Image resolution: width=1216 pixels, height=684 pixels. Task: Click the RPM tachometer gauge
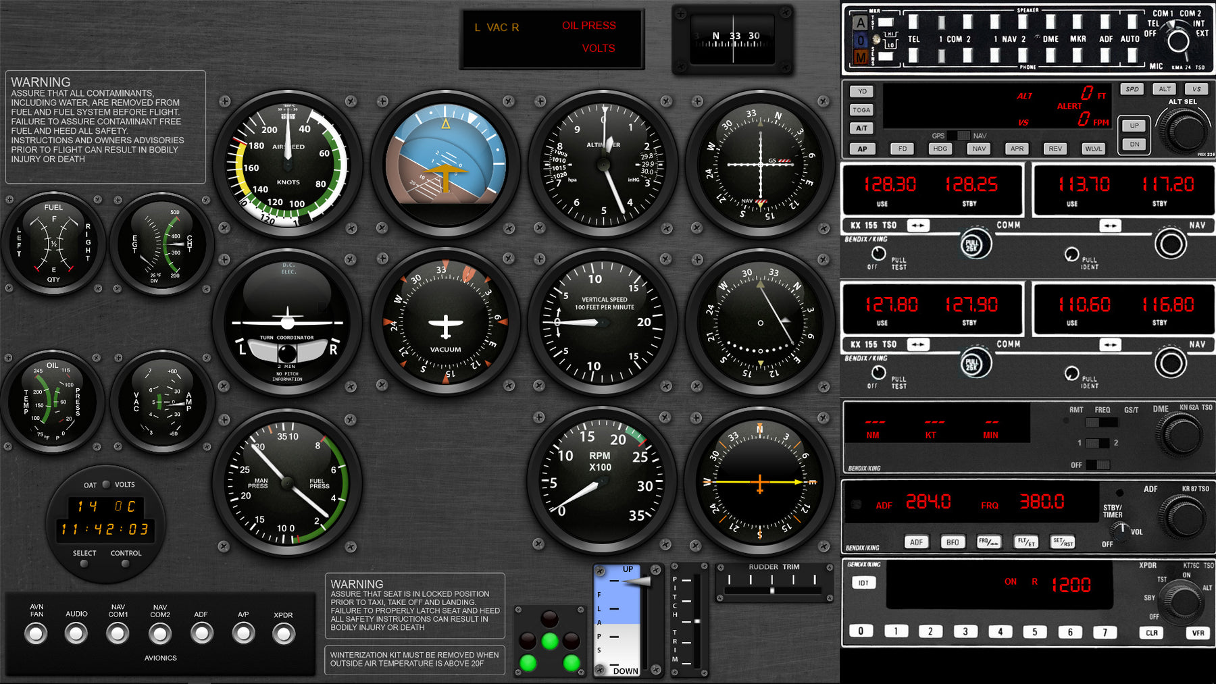603,482
